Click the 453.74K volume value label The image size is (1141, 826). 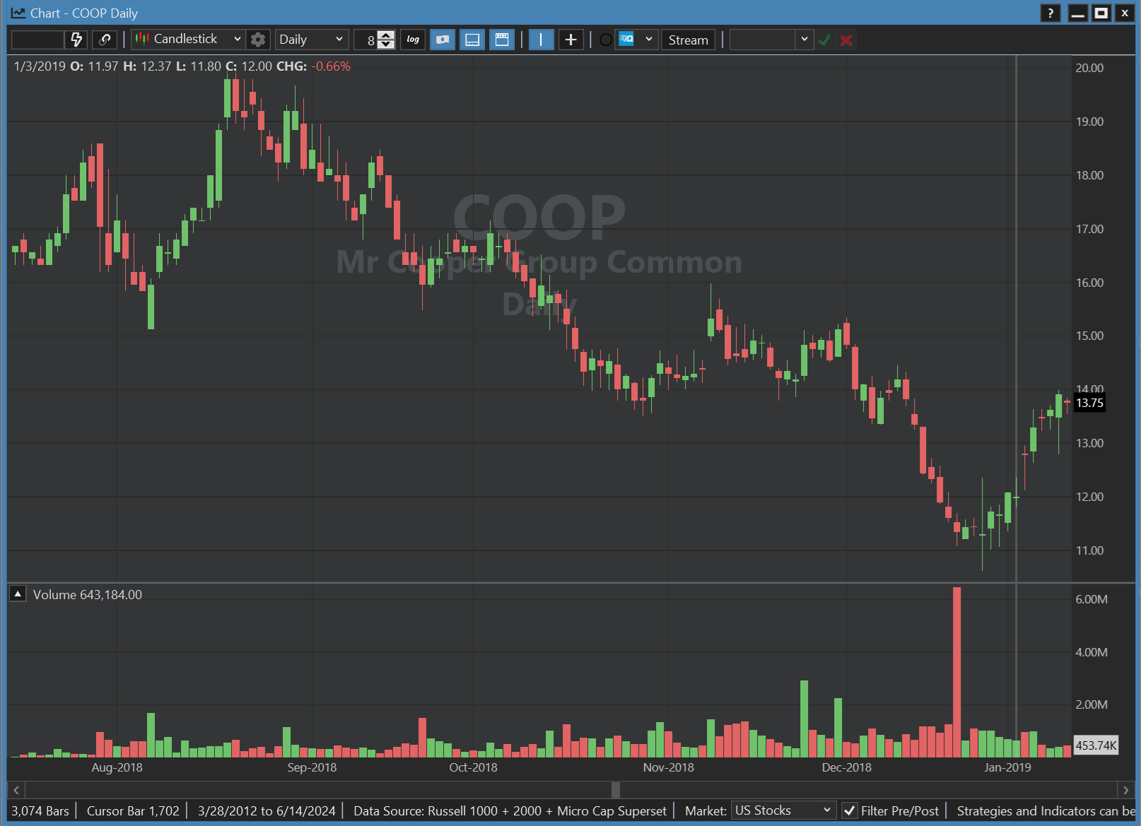(x=1096, y=745)
